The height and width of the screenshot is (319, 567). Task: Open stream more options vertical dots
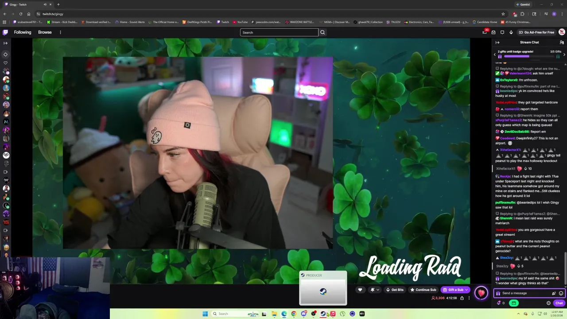click(x=469, y=298)
